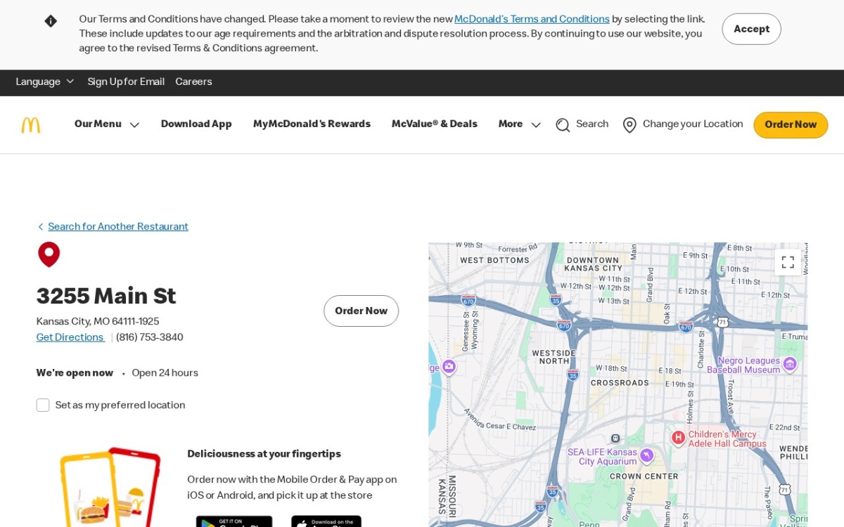Click the back chevron beside Search for Another Restaurant
This screenshot has width=844, height=527.
[x=40, y=227]
